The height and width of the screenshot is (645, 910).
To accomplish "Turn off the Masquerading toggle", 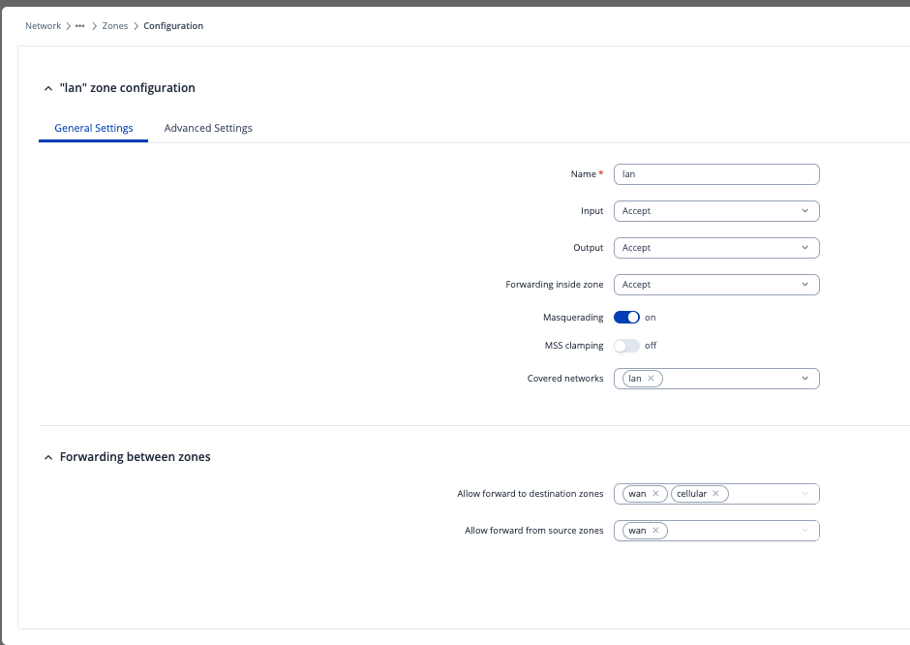I will point(626,318).
